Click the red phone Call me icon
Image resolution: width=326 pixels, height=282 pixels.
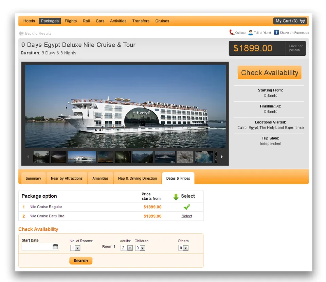(x=232, y=32)
